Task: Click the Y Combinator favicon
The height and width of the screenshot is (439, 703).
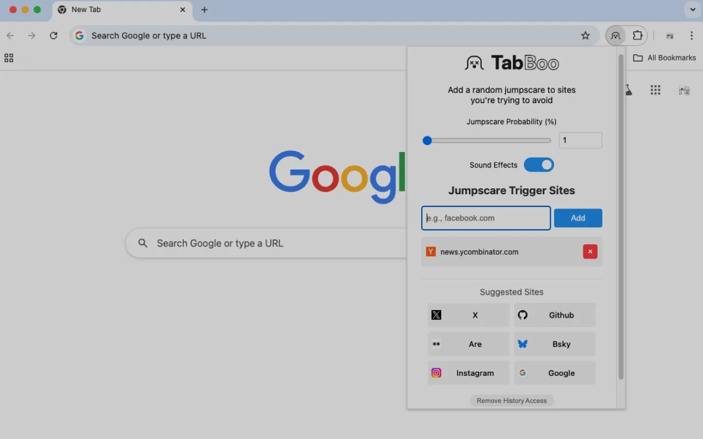Action: tap(431, 252)
